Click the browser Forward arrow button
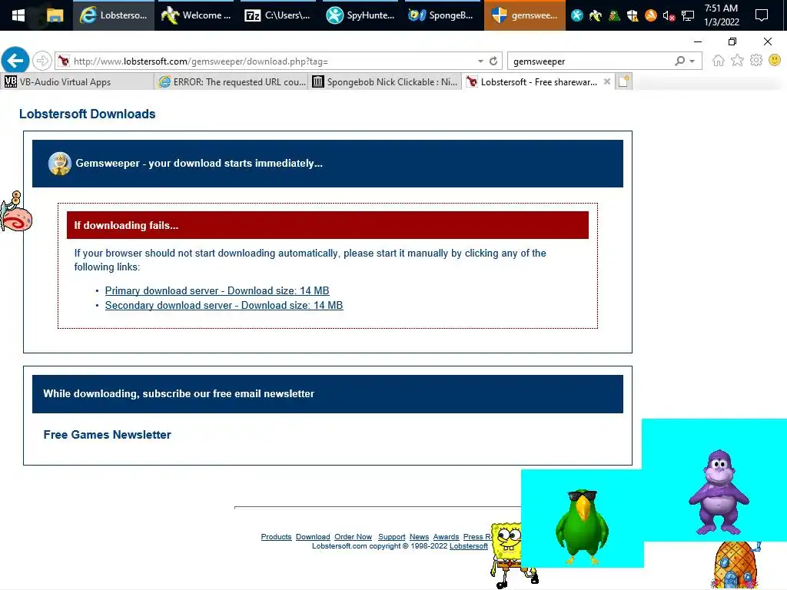Screen dimensions: 787x590 (42, 61)
